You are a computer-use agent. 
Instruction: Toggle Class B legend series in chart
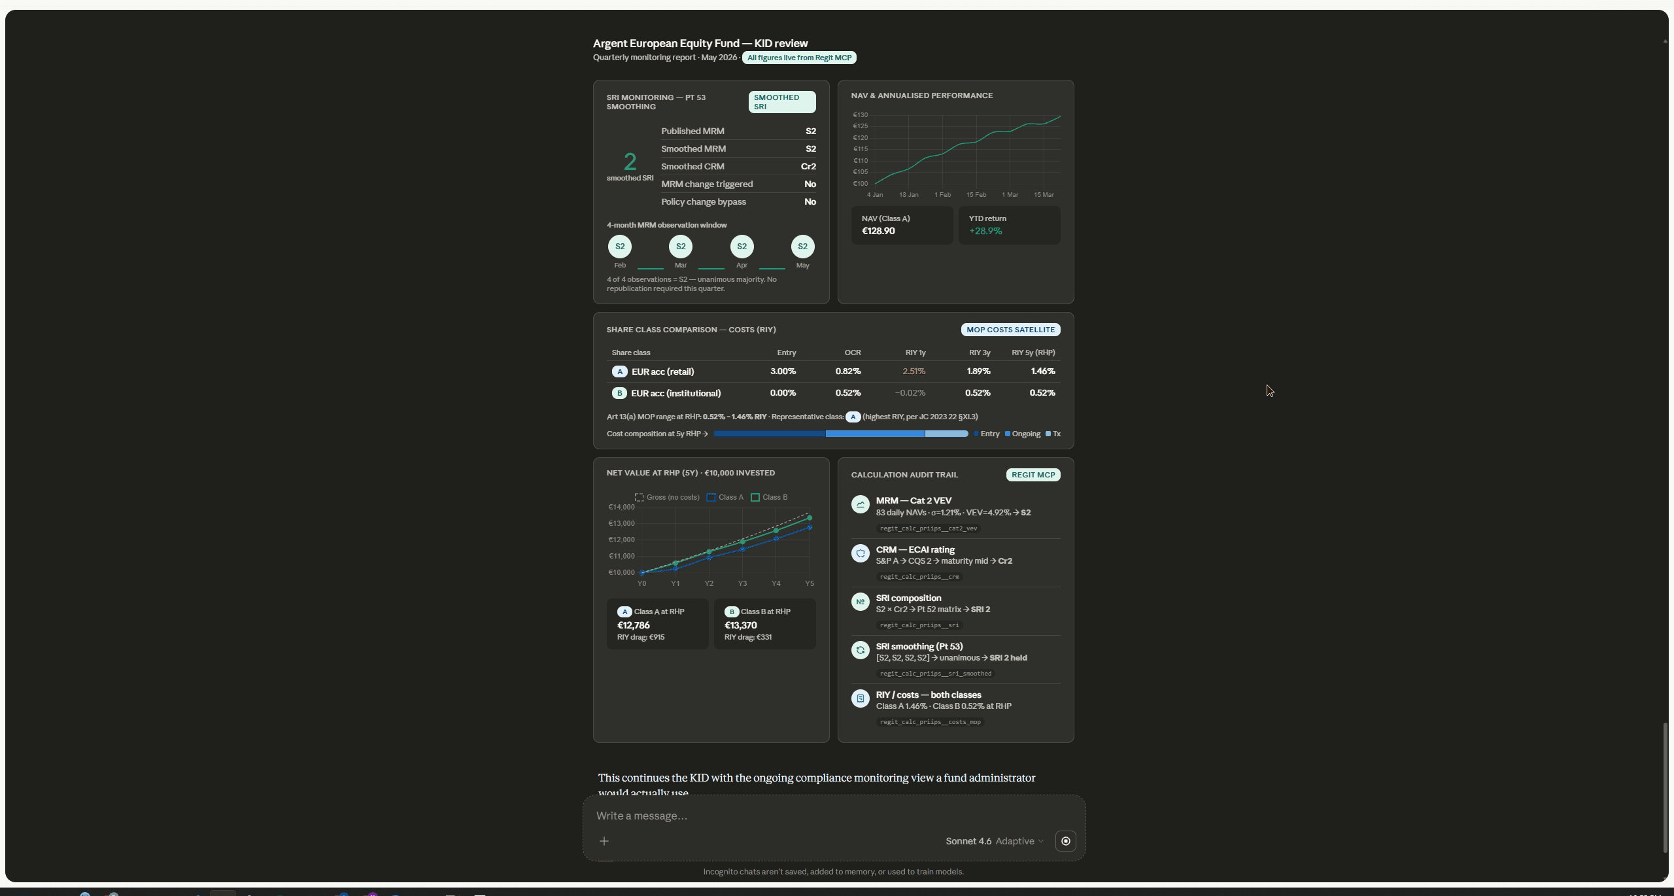click(769, 497)
